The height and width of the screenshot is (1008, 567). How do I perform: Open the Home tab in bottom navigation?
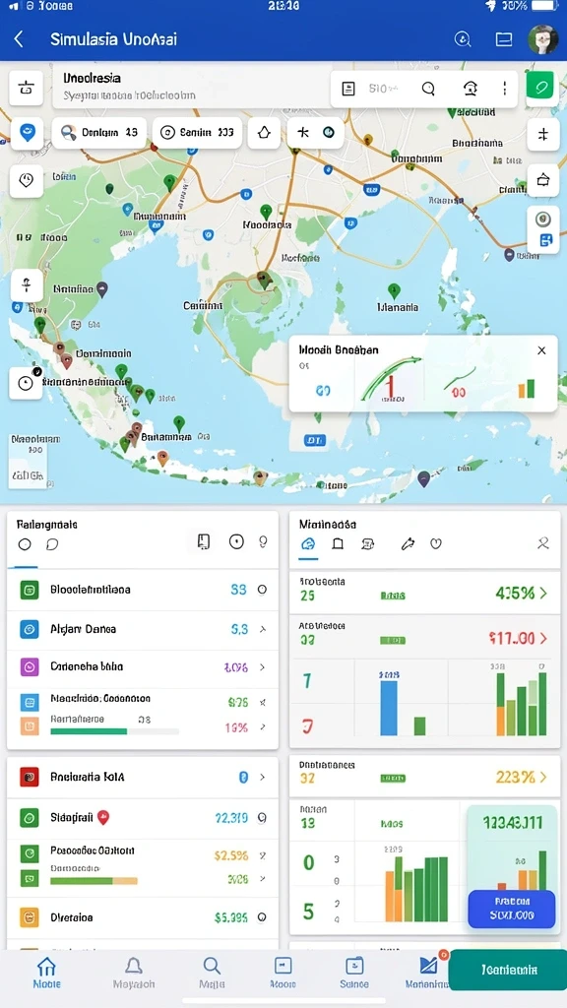[46, 972]
